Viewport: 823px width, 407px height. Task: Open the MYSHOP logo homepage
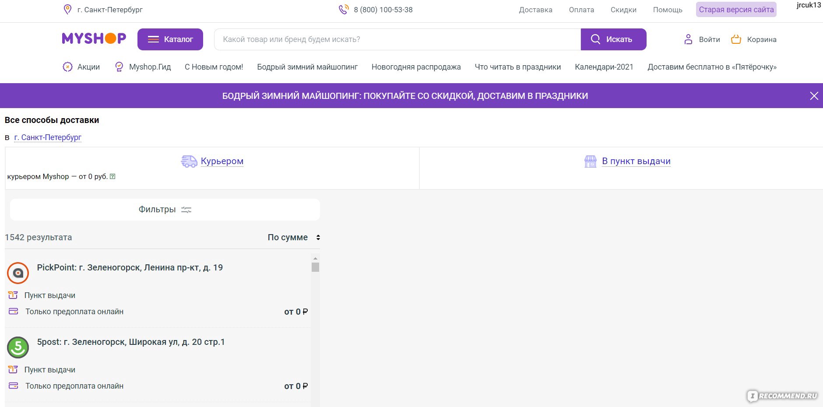[94, 39]
